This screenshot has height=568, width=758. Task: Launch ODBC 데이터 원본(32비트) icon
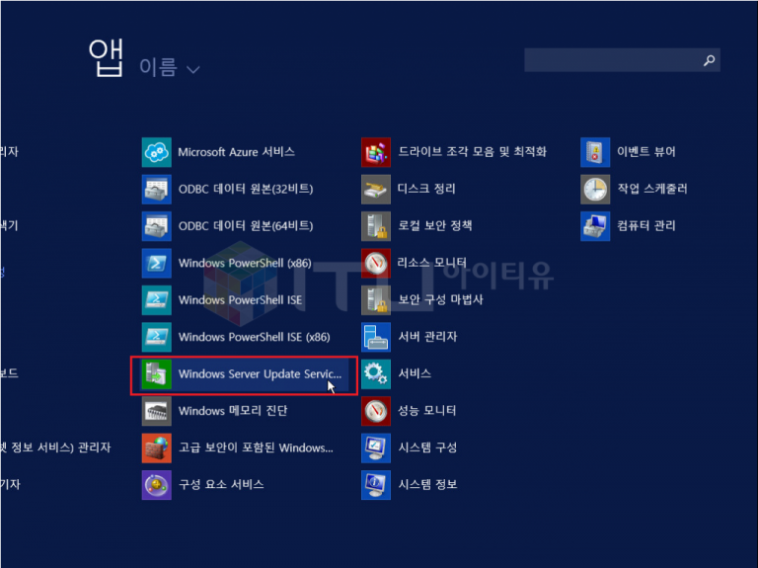click(x=157, y=189)
